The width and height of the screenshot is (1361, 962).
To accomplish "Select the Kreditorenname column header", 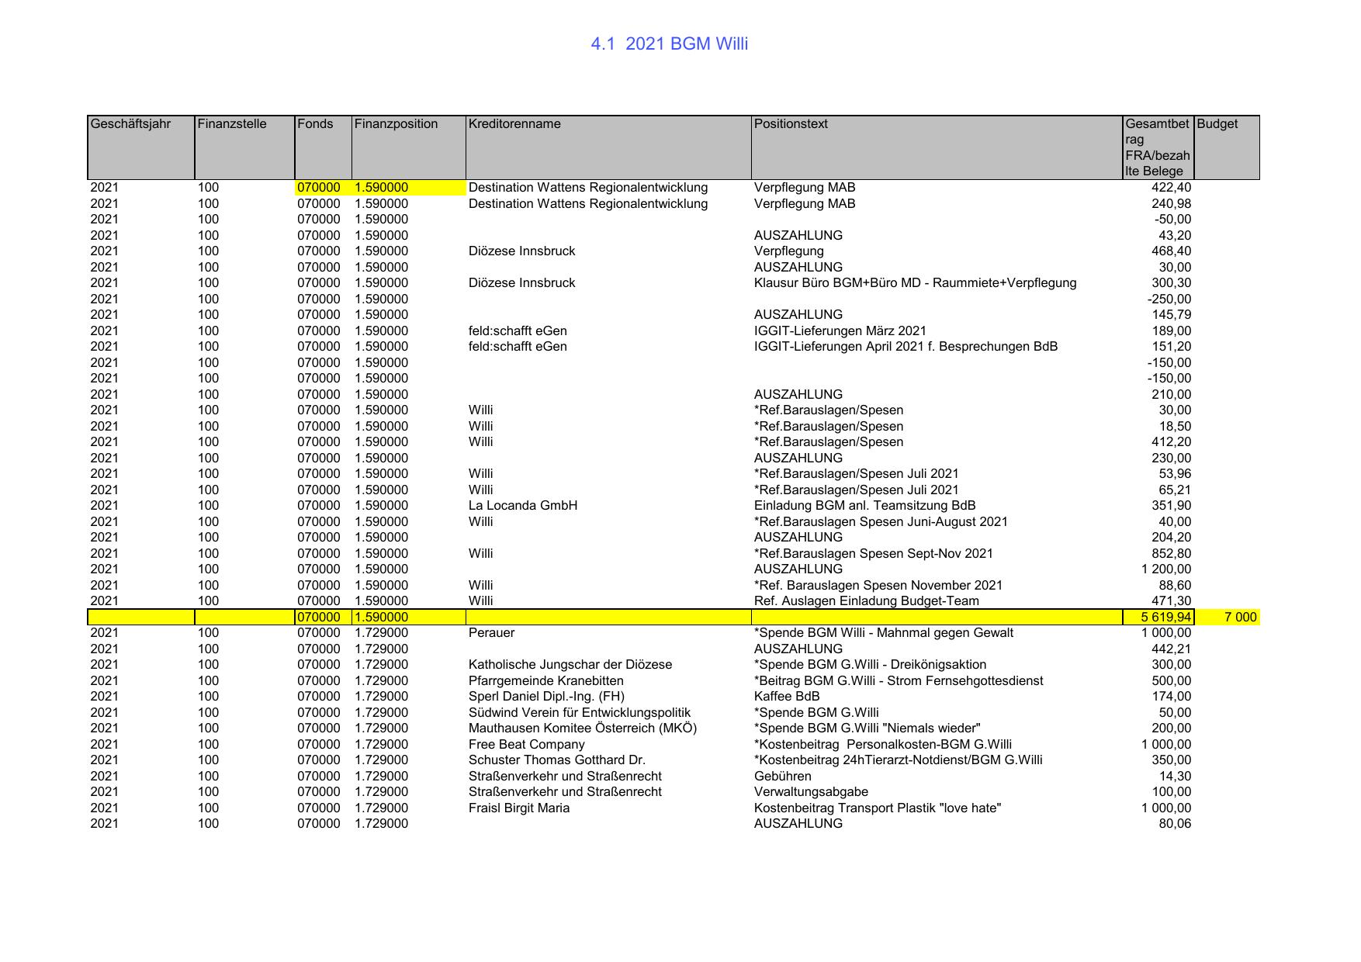I will (514, 124).
